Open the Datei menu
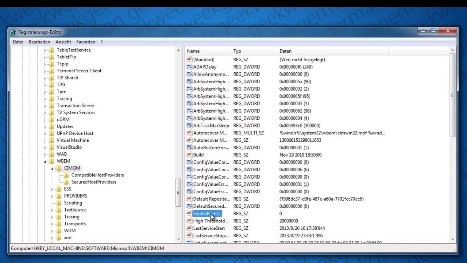 tap(18, 42)
